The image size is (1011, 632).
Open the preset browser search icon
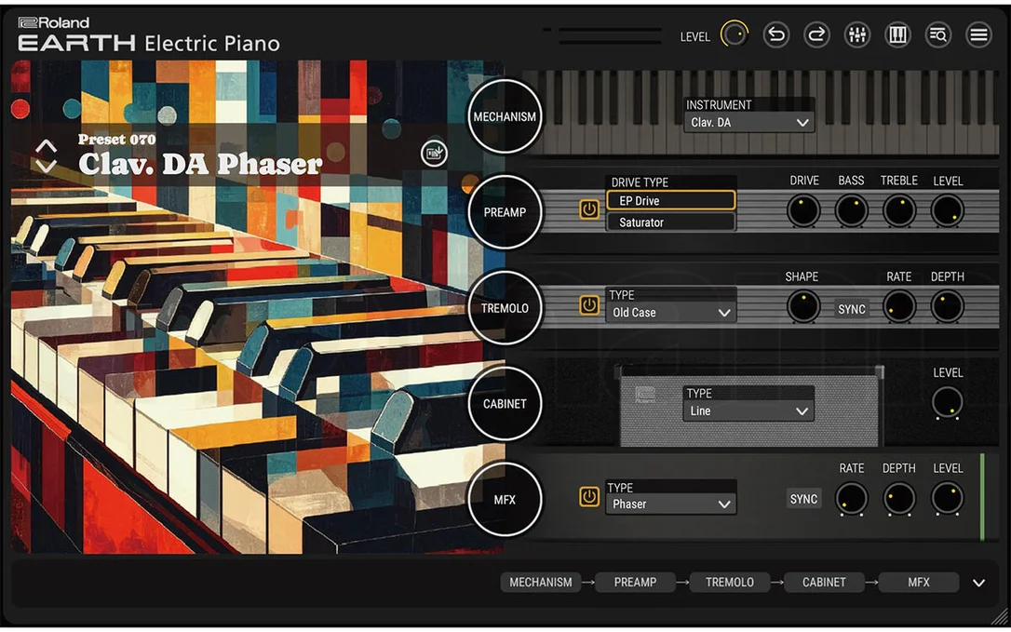coord(938,34)
